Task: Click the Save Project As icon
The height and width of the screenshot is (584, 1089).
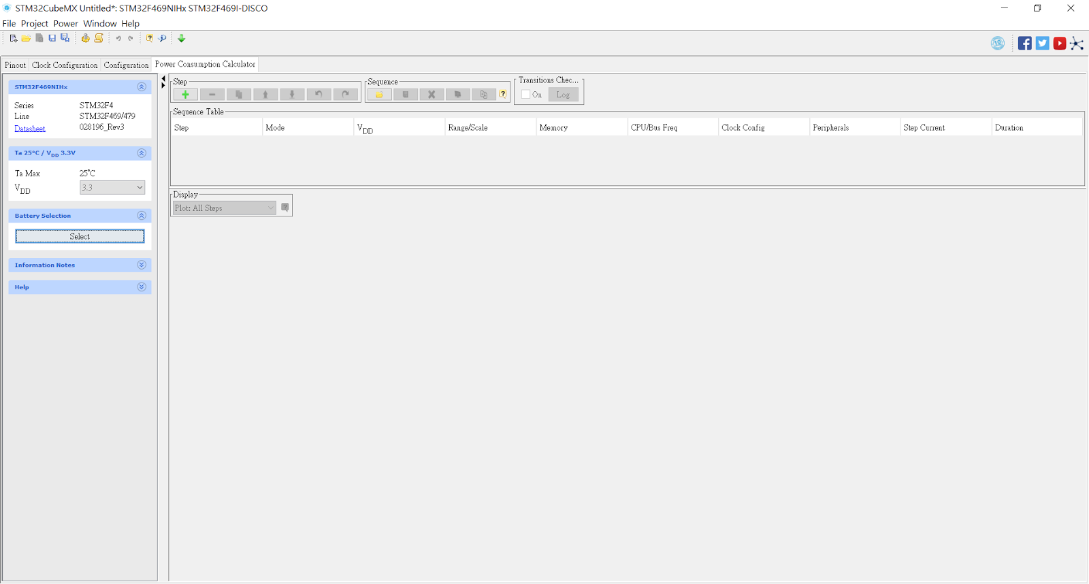Action: [x=65, y=39]
